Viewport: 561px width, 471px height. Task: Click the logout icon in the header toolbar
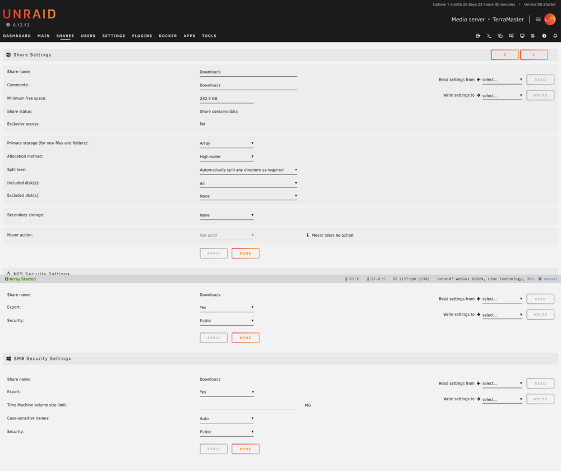pos(478,36)
